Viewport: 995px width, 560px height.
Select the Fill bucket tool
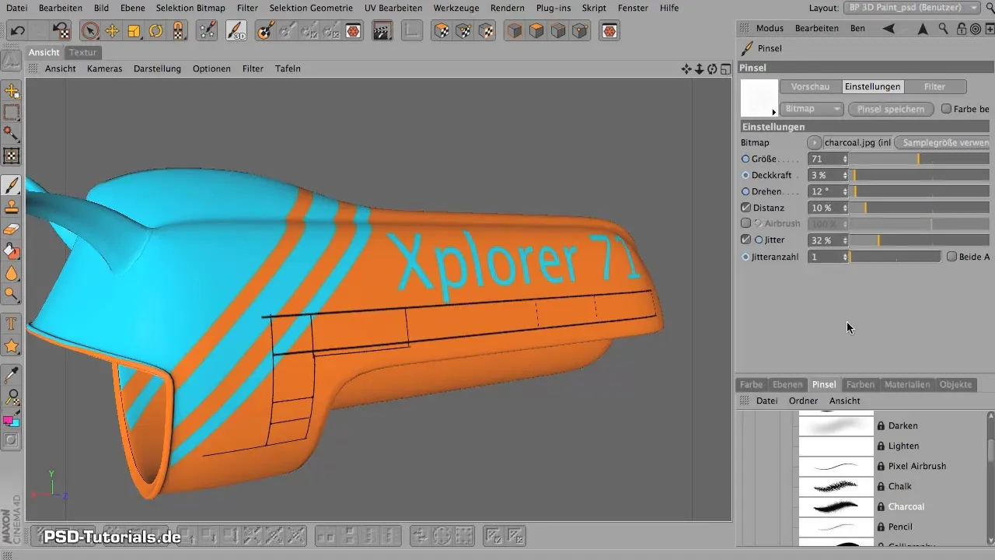point(12,251)
